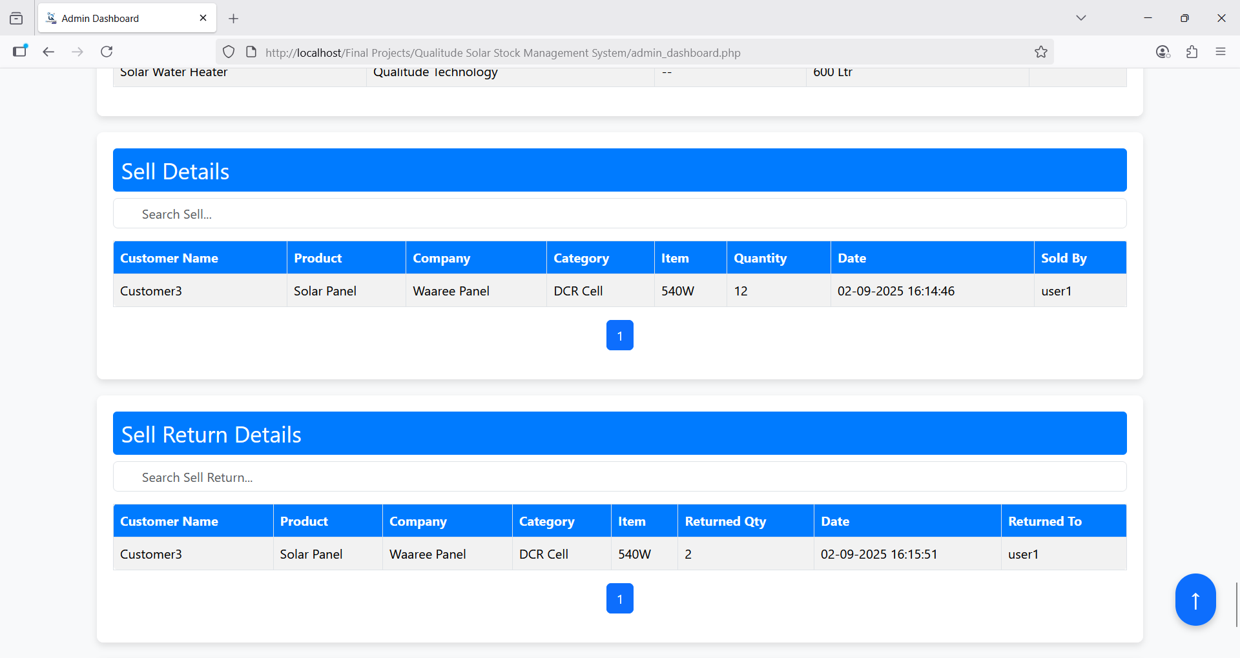Reload the page using the refresh icon
The height and width of the screenshot is (658, 1240).
[107, 52]
